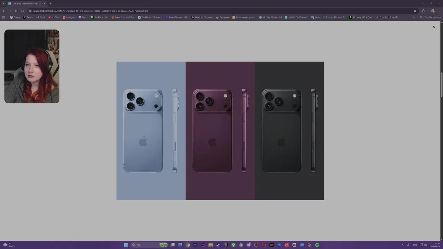Open the Moobot @ saniximi bookmark

(x=270, y=17)
